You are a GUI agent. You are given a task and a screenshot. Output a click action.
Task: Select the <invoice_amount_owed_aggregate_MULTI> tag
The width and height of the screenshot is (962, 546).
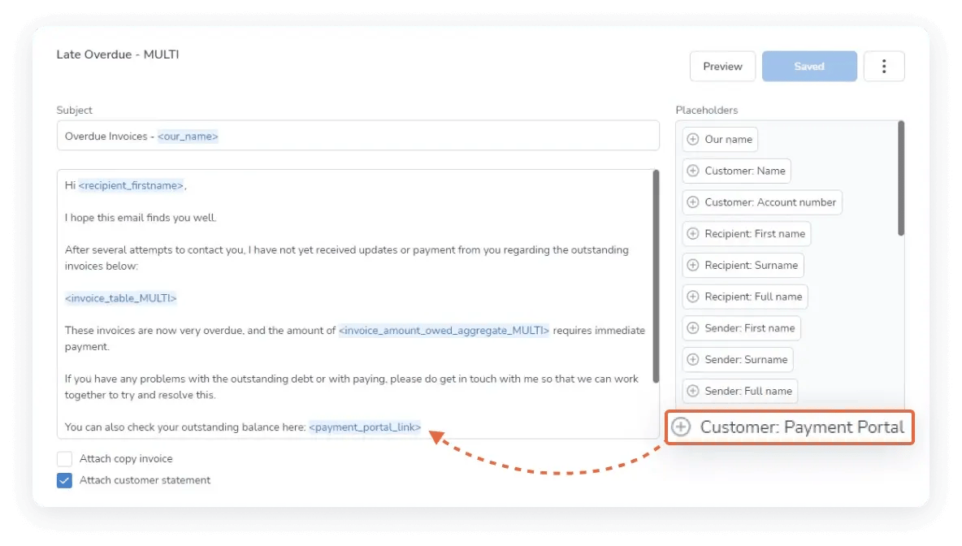coord(444,330)
